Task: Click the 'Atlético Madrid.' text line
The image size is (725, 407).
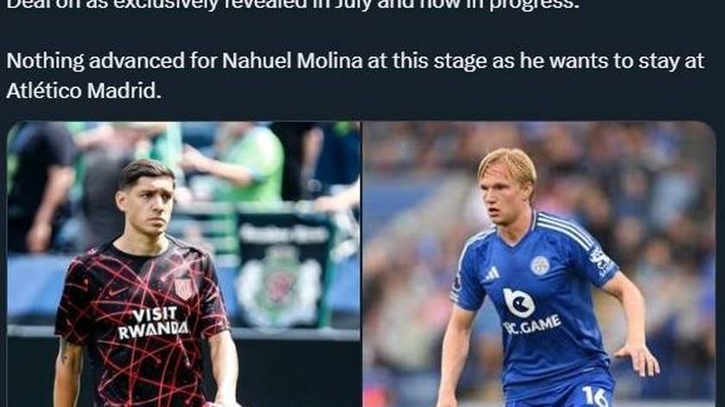Action: pos(84,91)
